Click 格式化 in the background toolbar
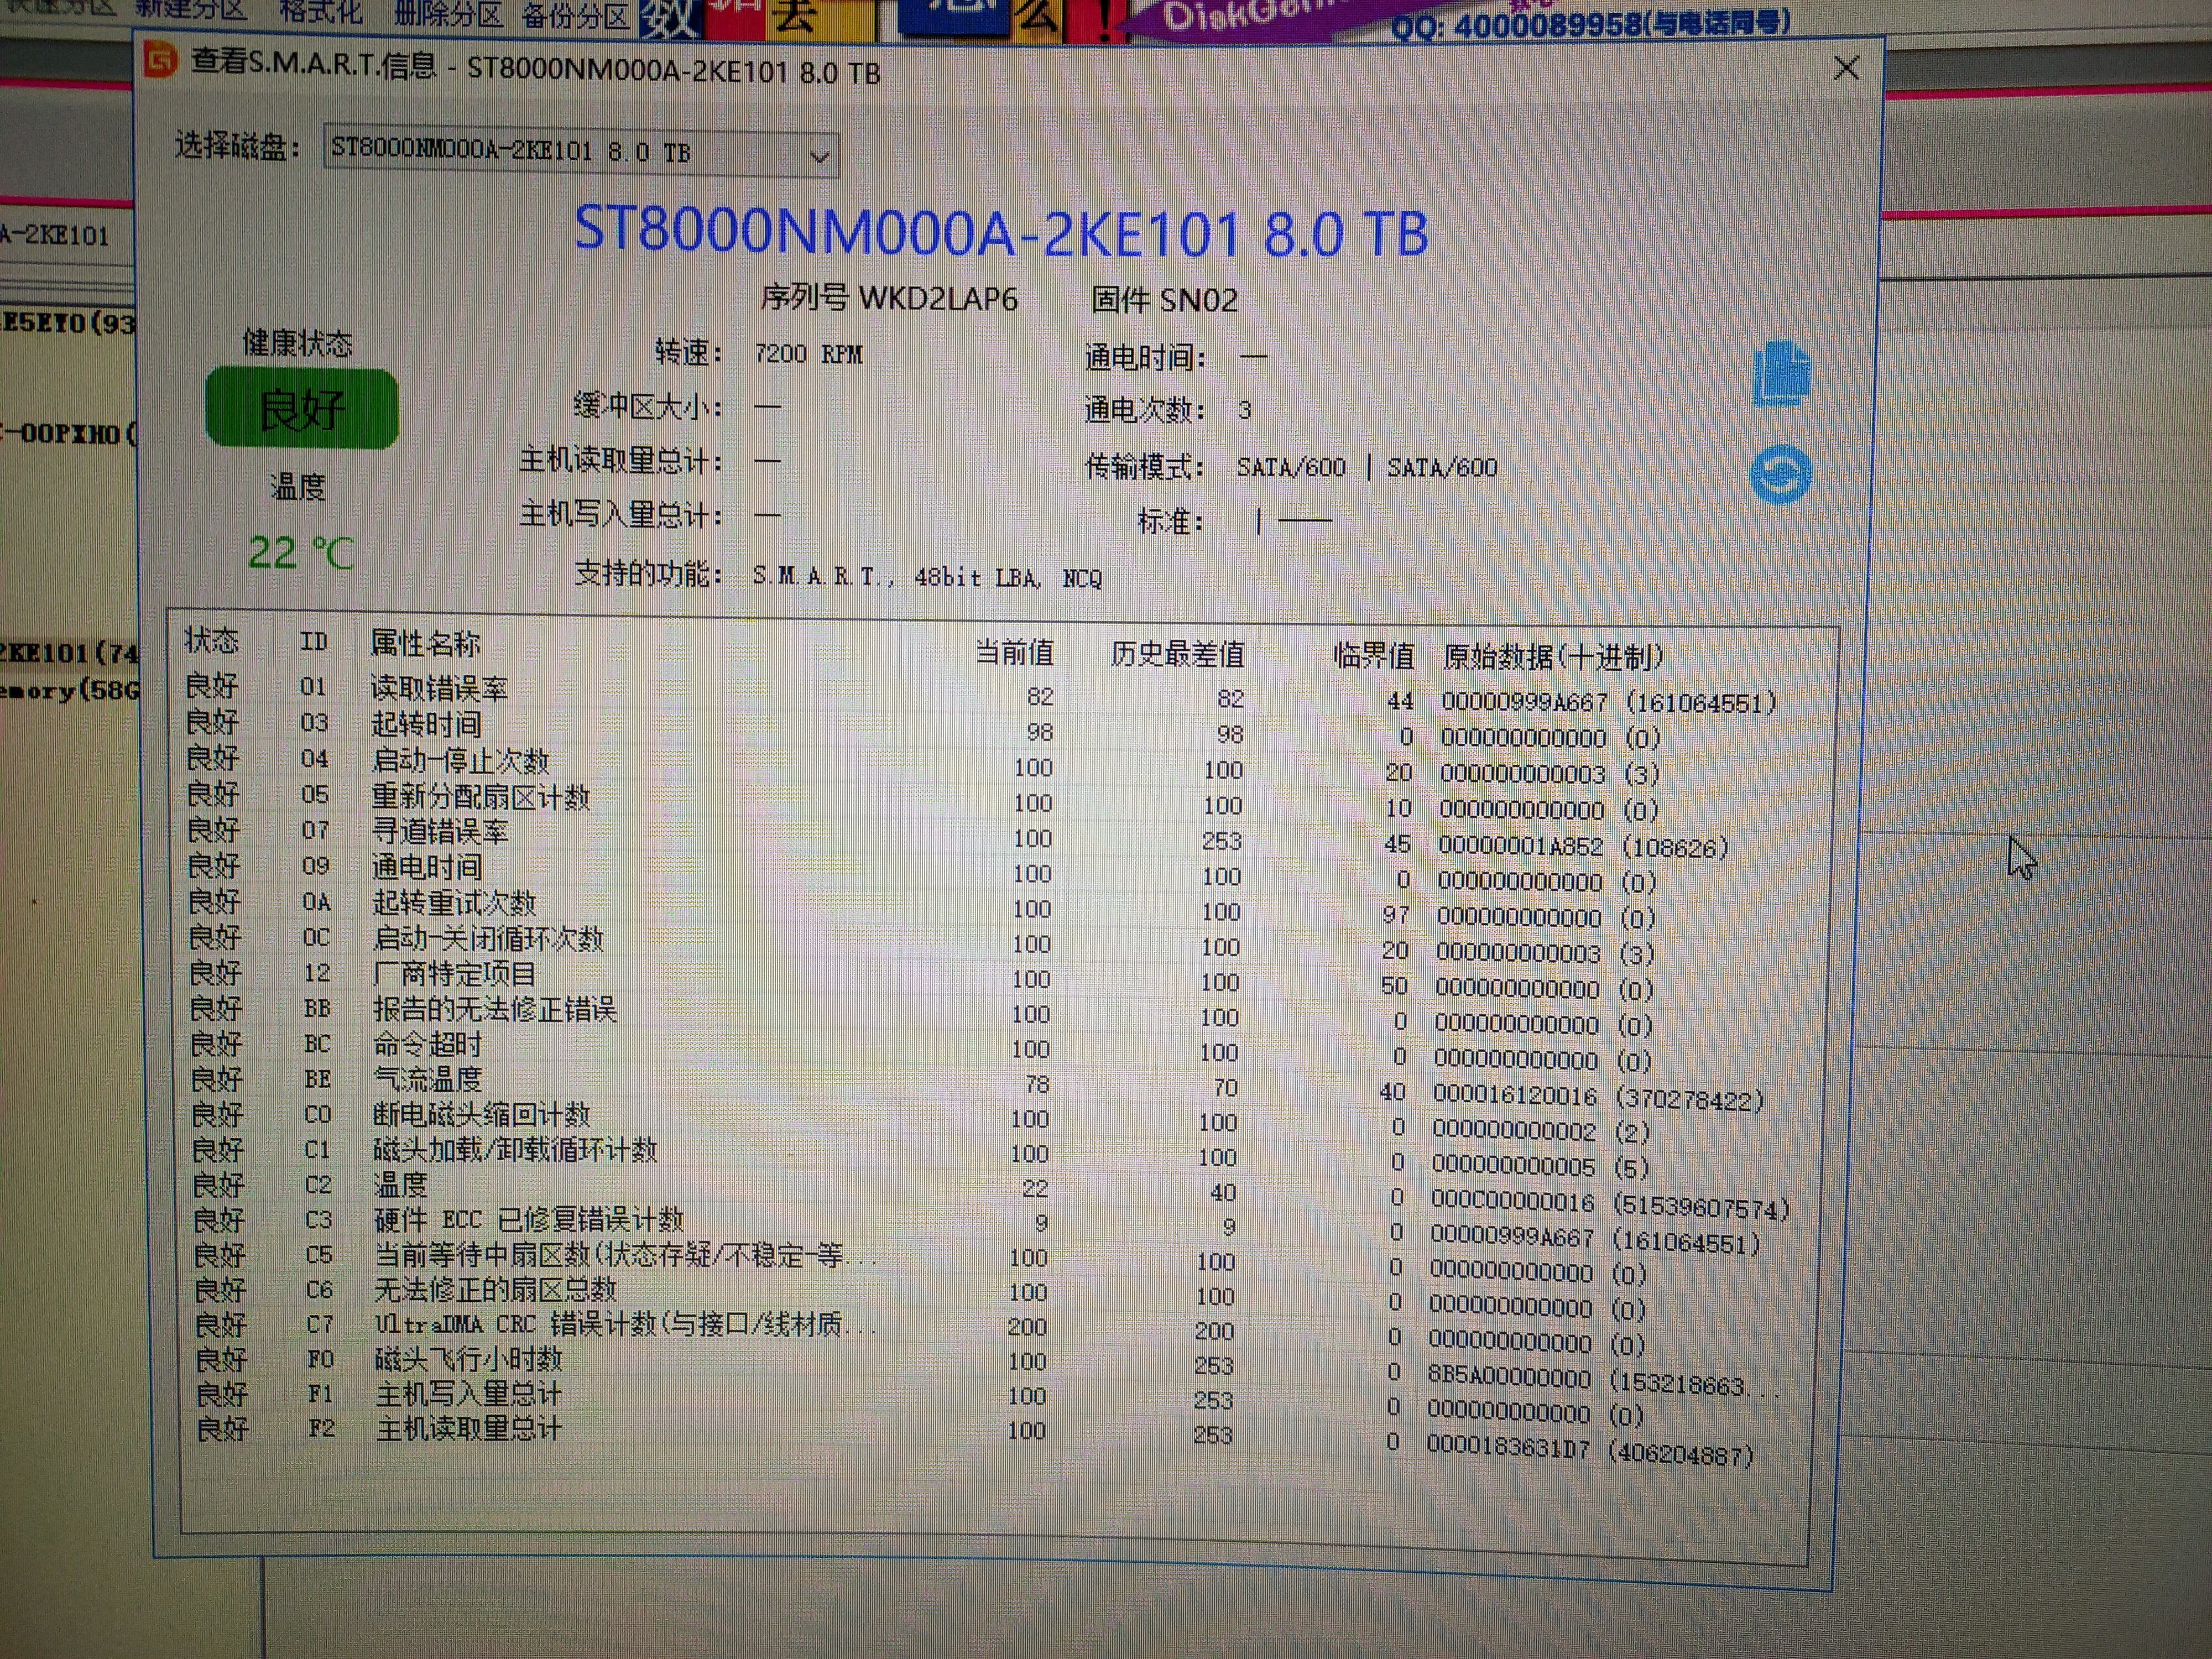Viewport: 2212px width, 1659px height. (320, 11)
